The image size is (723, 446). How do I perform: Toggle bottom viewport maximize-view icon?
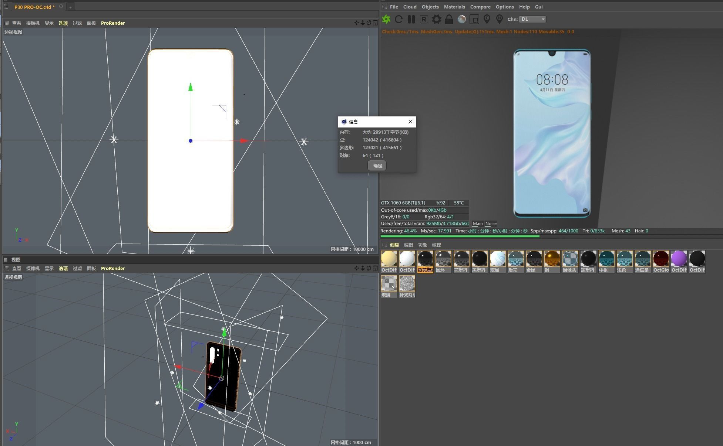375,268
